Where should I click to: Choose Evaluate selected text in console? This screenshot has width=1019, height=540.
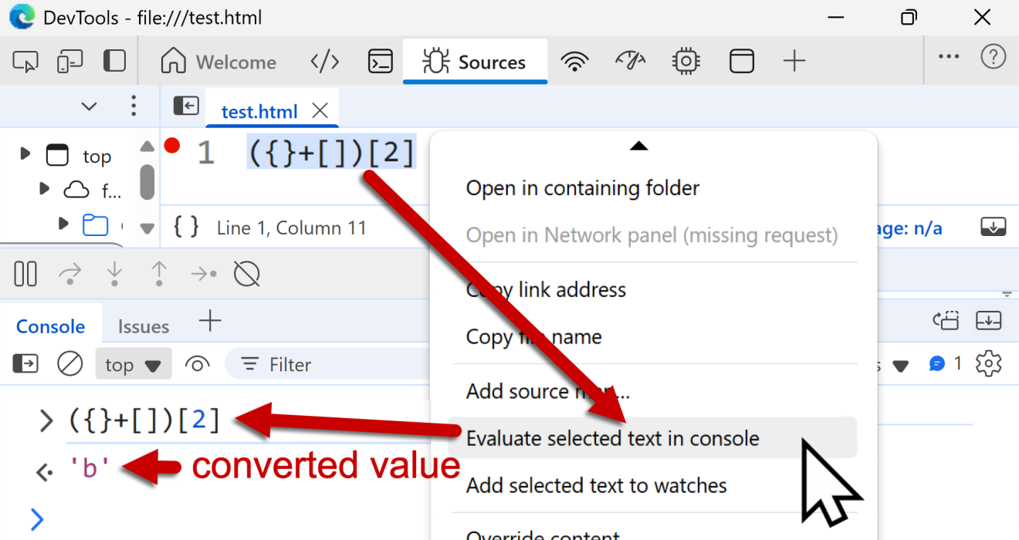pyautogui.click(x=611, y=437)
